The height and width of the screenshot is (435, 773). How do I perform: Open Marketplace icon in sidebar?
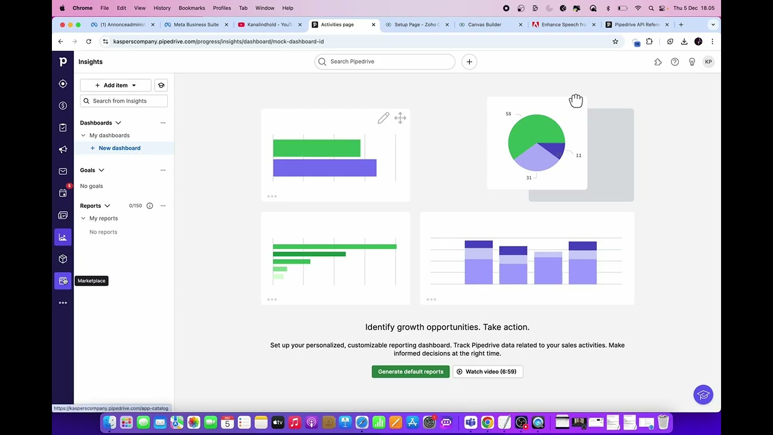63,280
